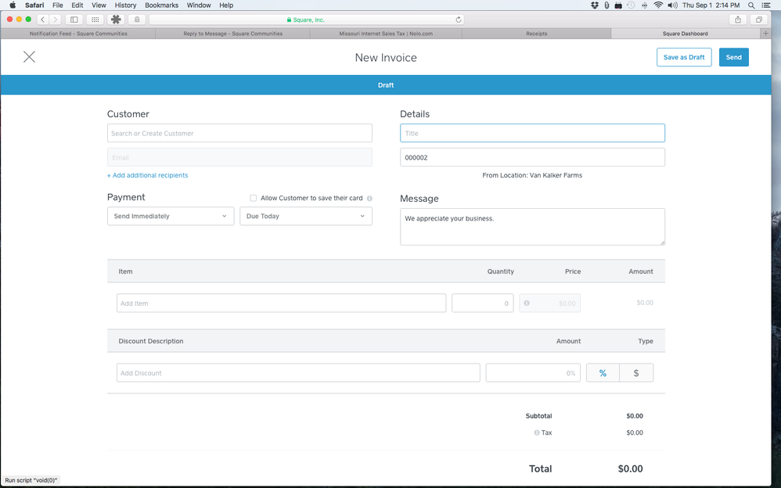Click the reload page icon in address bar
Image resolution: width=781 pixels, height=488 pixels.
459,20
